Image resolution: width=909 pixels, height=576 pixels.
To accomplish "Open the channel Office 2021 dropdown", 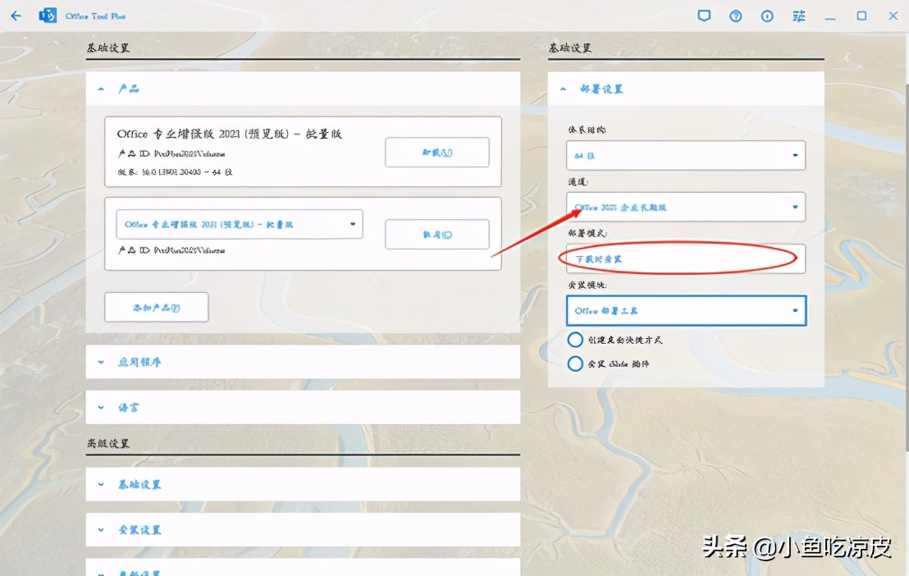I will click(686, 207).
